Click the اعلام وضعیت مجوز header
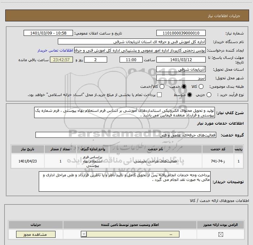 (130, 225)
